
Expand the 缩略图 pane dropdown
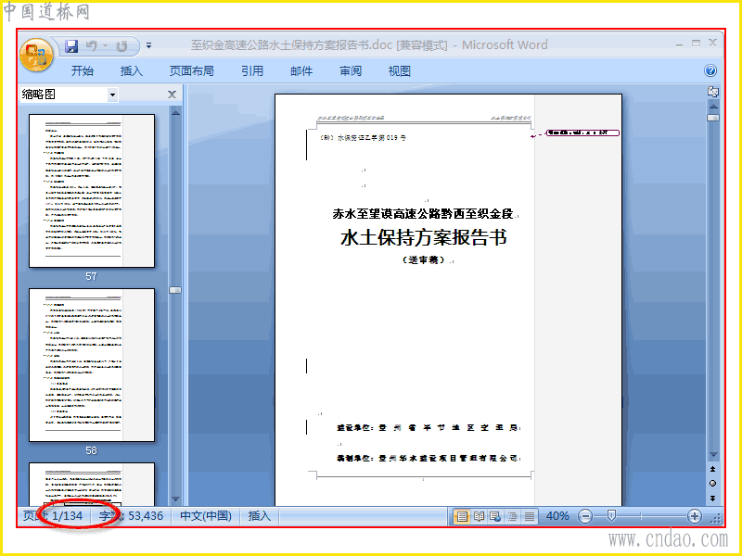[112, 95]
